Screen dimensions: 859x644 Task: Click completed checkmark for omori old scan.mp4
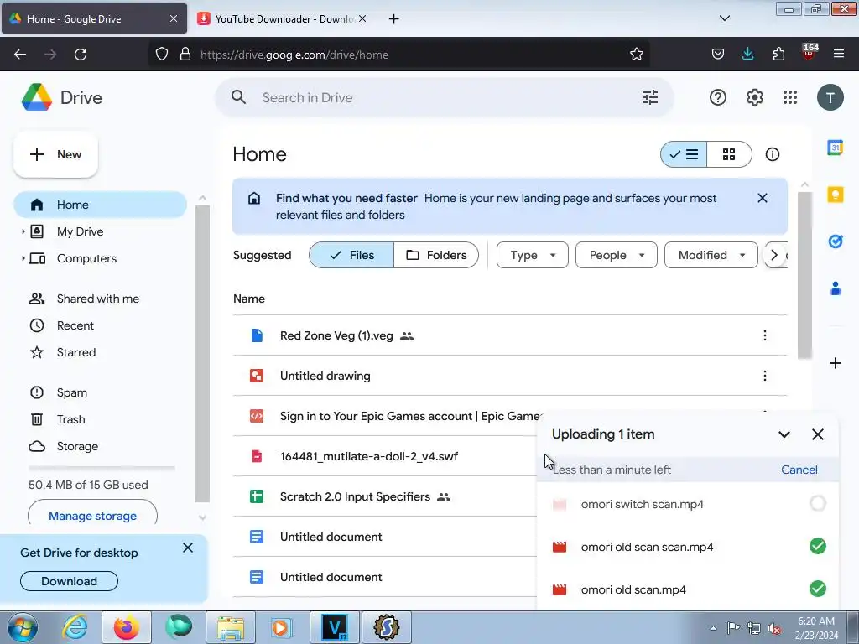tap(817, 589)
